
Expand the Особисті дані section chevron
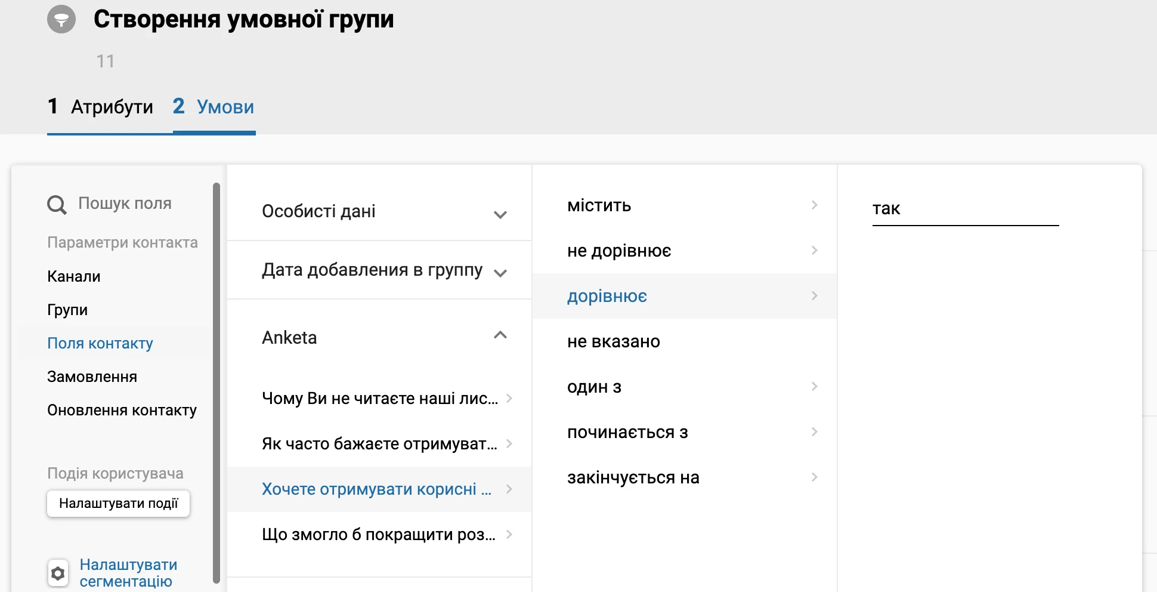[500, 214]
